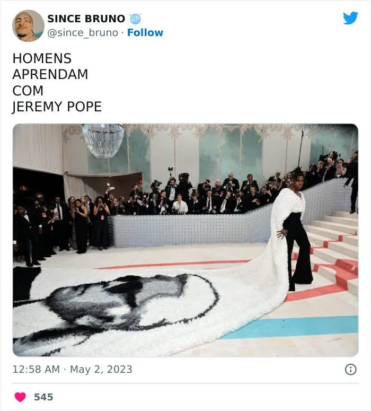Open the SINCE BRUNO display name
This screenshot has height=411, width=371.
click(x=86, y=19)
